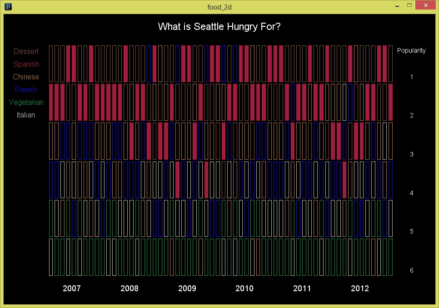Jump to the 2009 year label
This screenshot has width=439, height=308.
[x=187, y=288]
